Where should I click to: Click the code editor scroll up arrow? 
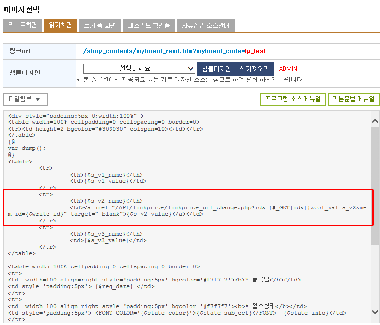375,121
